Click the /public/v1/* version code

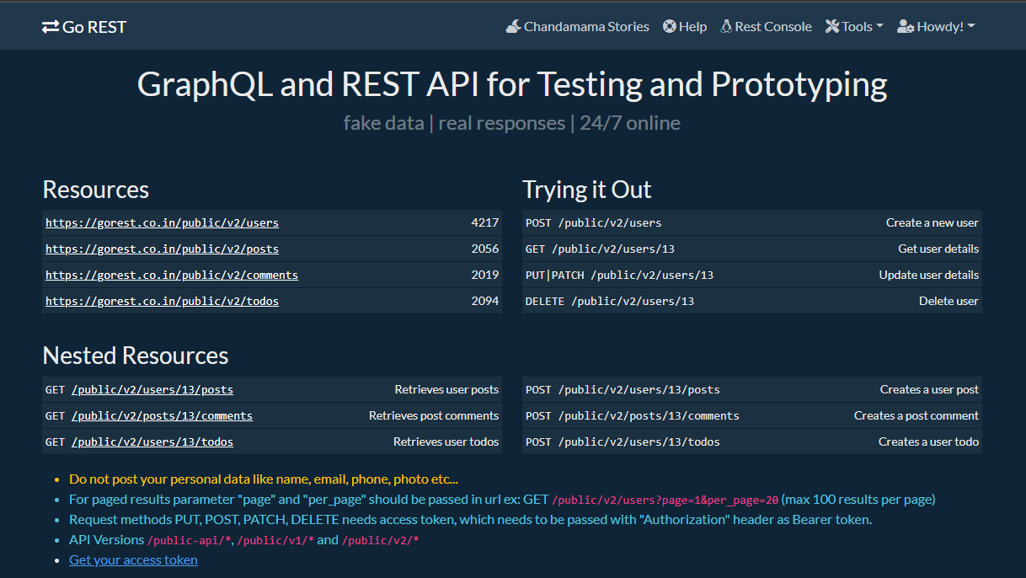coord(275,540)
